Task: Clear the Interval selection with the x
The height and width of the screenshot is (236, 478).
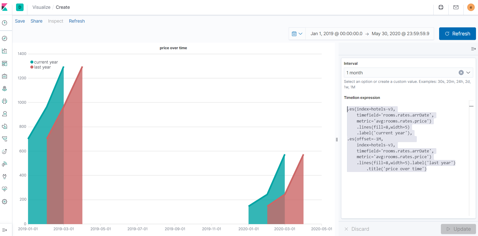Action: point(461,73)
